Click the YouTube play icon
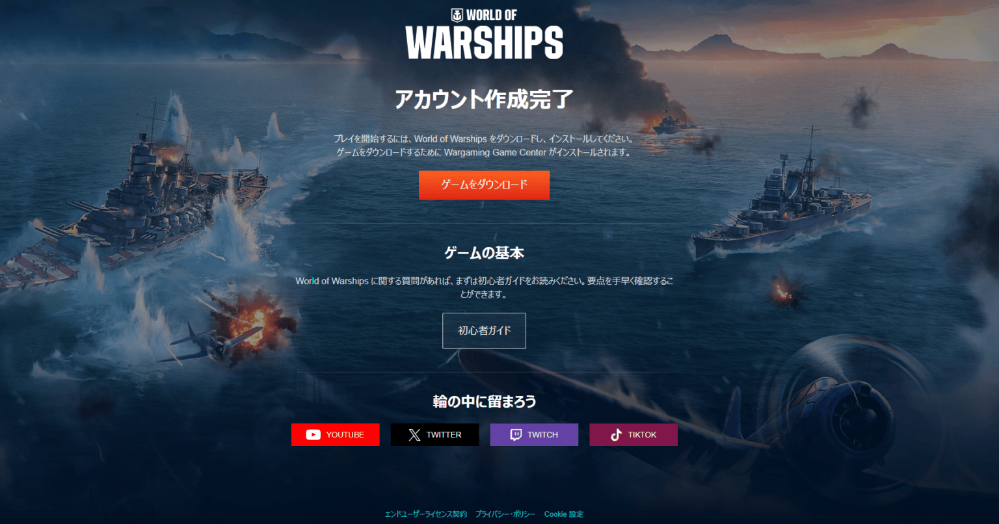This screenshot has height=524, width=999. (313, 435)
